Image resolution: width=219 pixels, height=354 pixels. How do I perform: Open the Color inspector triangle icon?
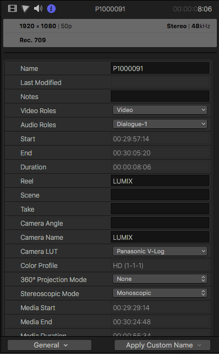tap(25, 9)
